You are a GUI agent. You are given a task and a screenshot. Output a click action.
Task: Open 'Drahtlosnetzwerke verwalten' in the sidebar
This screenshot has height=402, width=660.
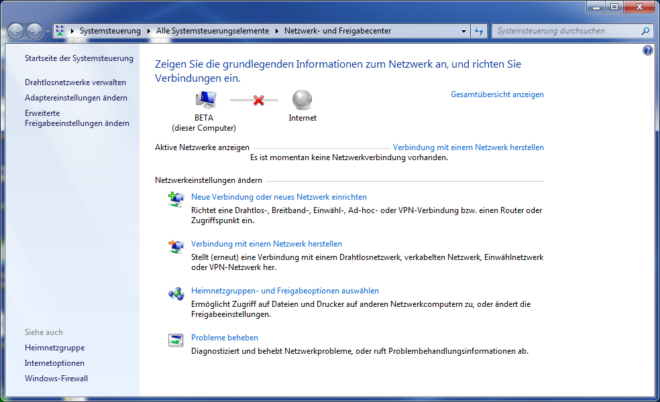click(75, 82)
